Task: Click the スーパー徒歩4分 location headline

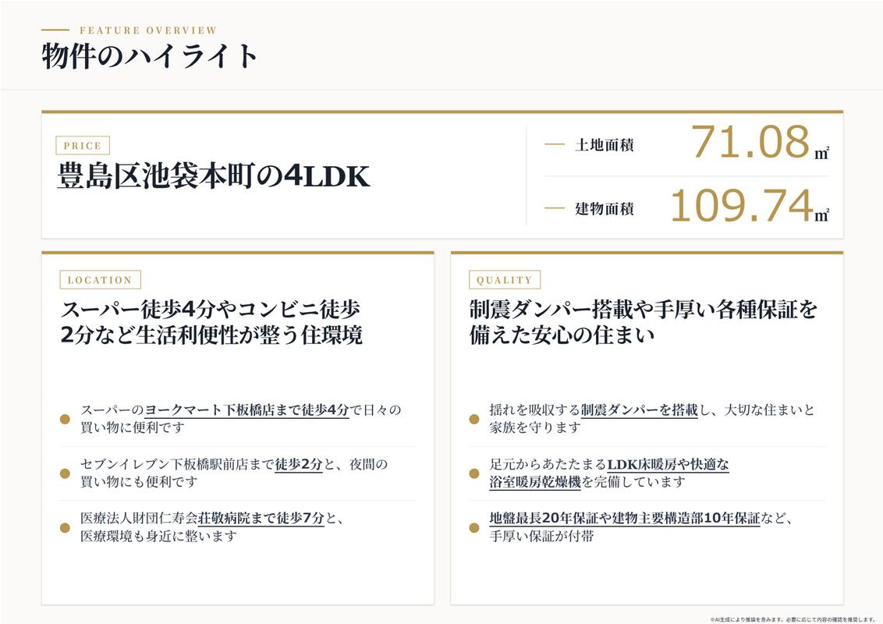Action: coord(211,322)
